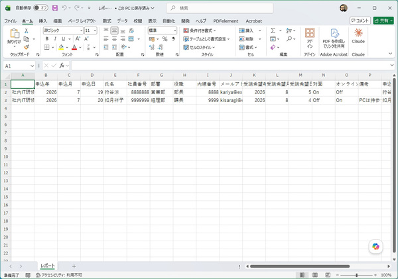Toggle italic formatting
398x279 pixels.
point(55,39)
